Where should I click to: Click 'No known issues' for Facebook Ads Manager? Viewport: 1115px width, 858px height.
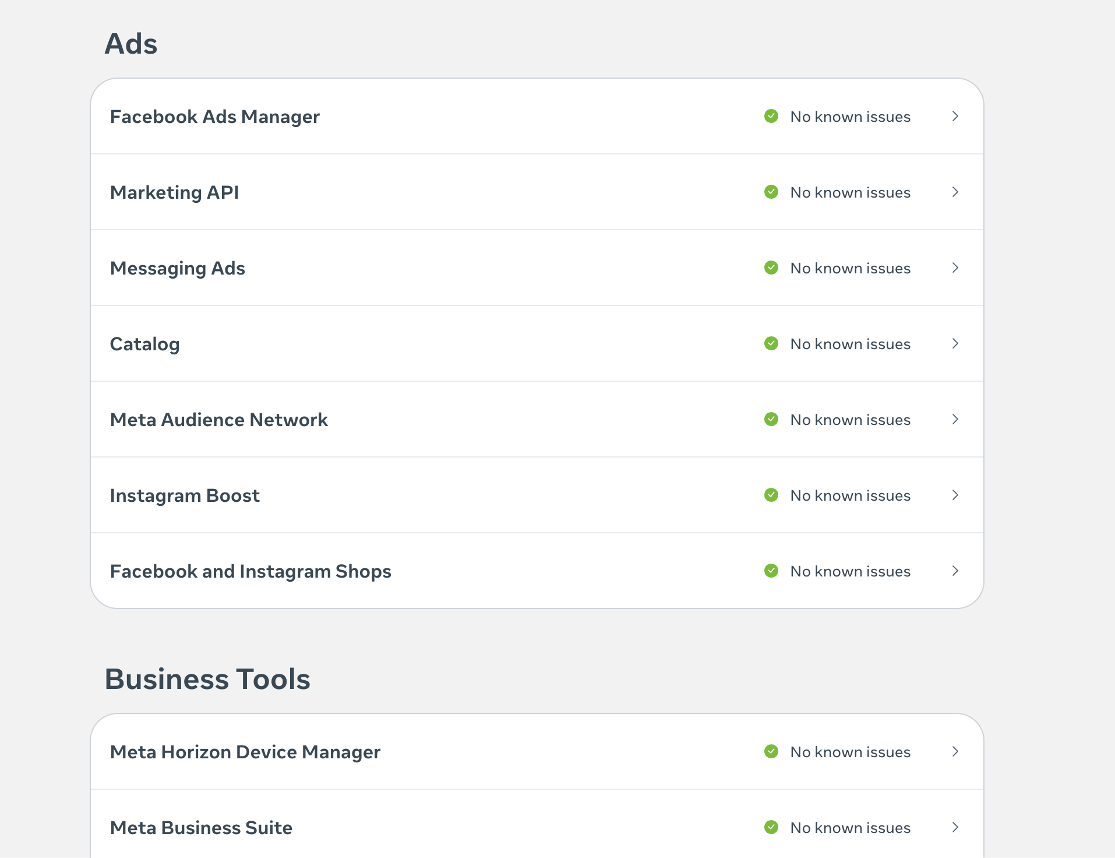(850, 117)
